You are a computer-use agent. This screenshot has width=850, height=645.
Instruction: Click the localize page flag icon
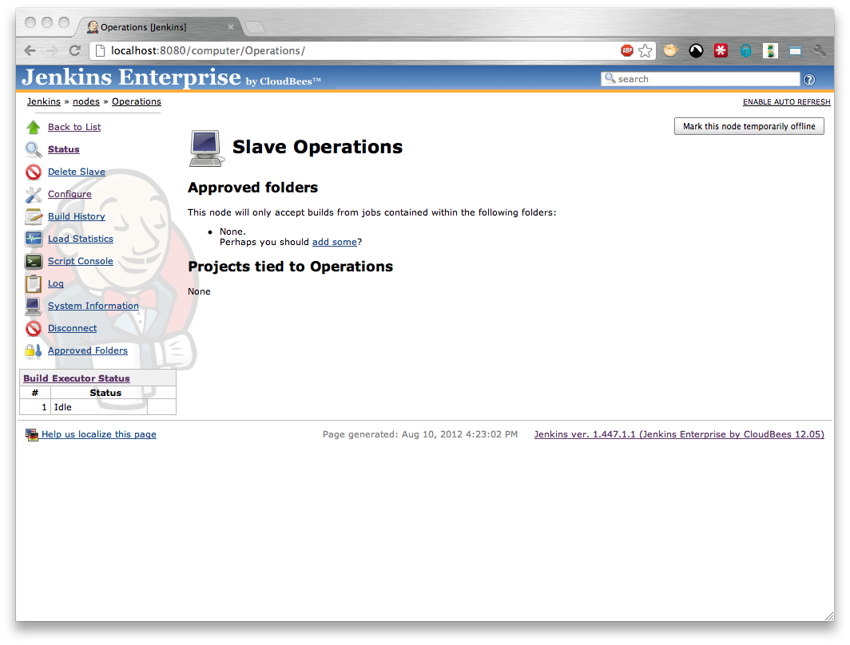point(32,434)
